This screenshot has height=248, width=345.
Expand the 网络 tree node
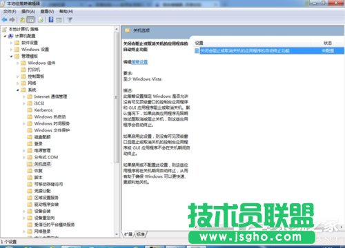click(x=17, y=83)
